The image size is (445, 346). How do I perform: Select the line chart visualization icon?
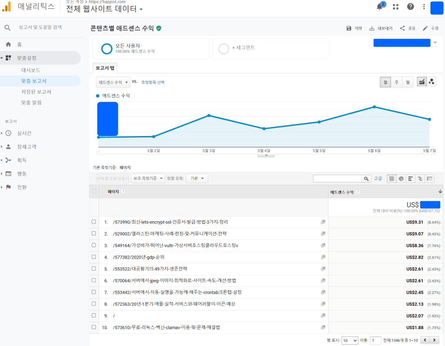click(421, 81)
